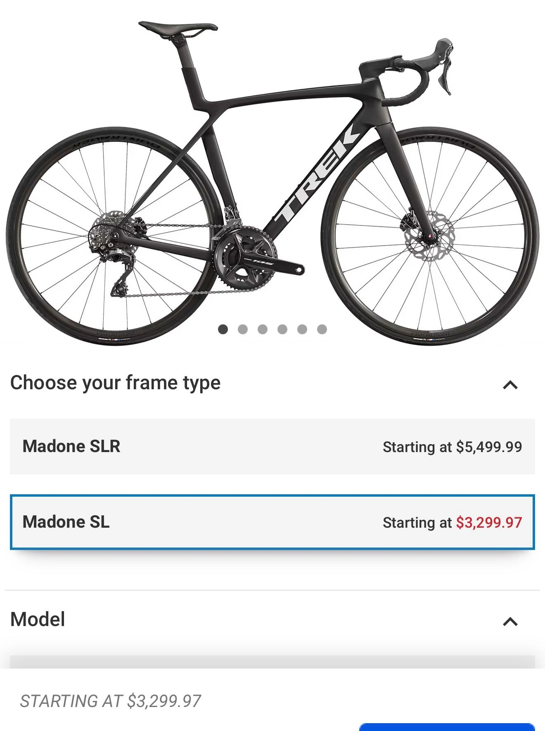Click the Model section heading
The image size is (545, 731).
coord(38,619)
